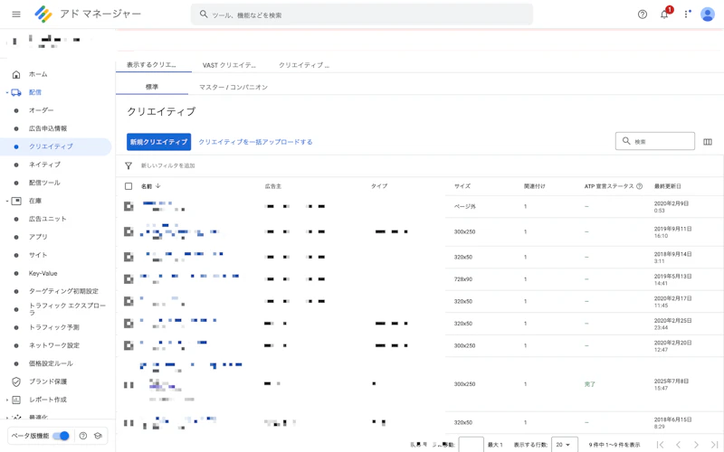
Task: Click creative icon in ページ外 row
Action: (129, 206)
